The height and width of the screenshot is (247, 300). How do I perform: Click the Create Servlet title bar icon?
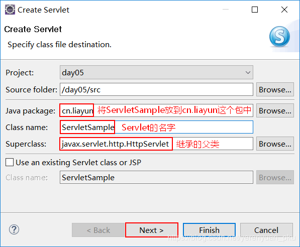pos(10,10)
